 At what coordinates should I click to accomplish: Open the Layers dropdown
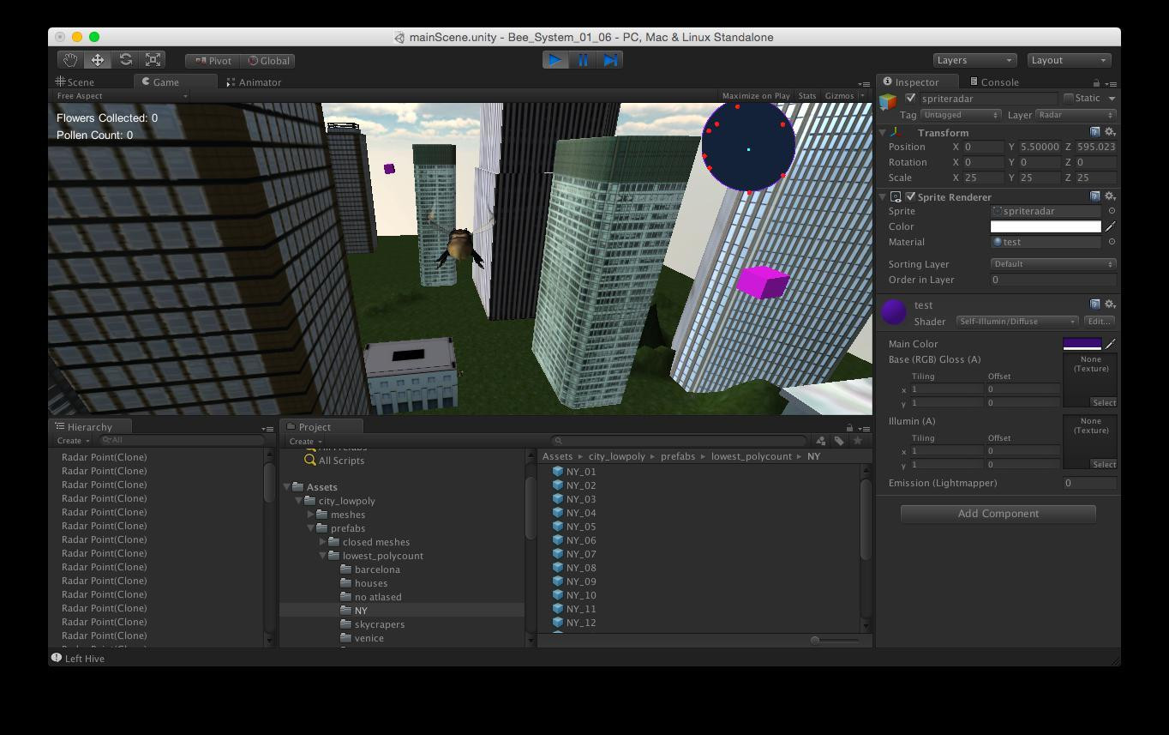tap(974, 60)
